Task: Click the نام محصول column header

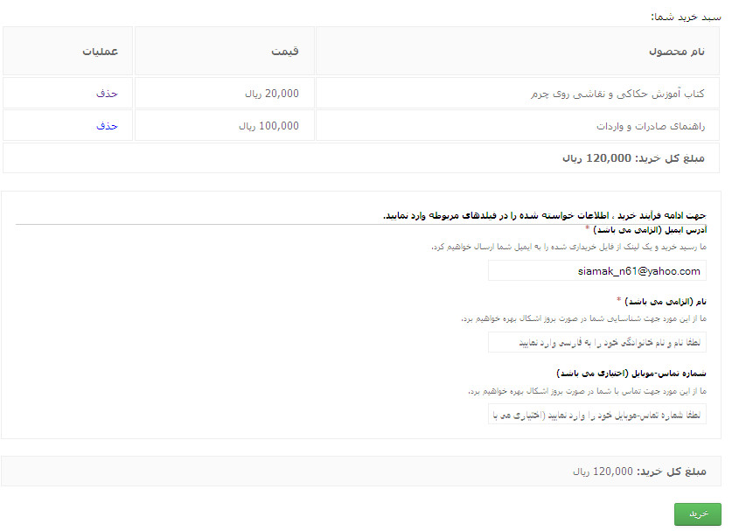Action: [677, 52]
